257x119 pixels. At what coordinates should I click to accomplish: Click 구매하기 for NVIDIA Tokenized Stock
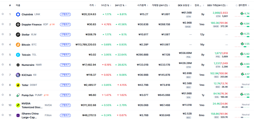[x=65, y=105]
